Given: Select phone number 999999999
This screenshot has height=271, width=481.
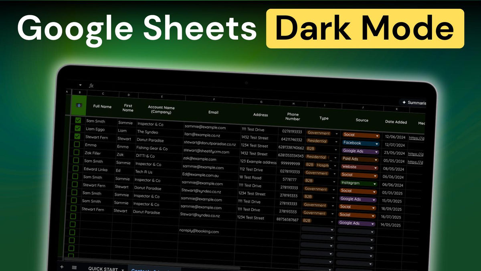Looking at the screenshot, I should [x=290, y=164].
